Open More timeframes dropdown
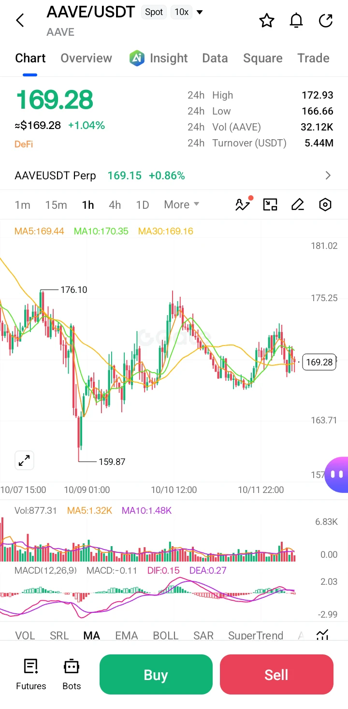The width and height of the screenshot is (348, 709). point(182,204)
